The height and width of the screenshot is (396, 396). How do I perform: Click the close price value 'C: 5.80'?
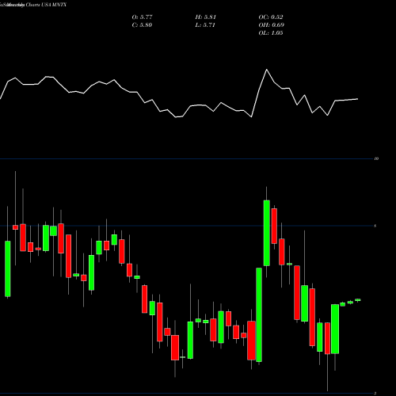click(142, 25)
